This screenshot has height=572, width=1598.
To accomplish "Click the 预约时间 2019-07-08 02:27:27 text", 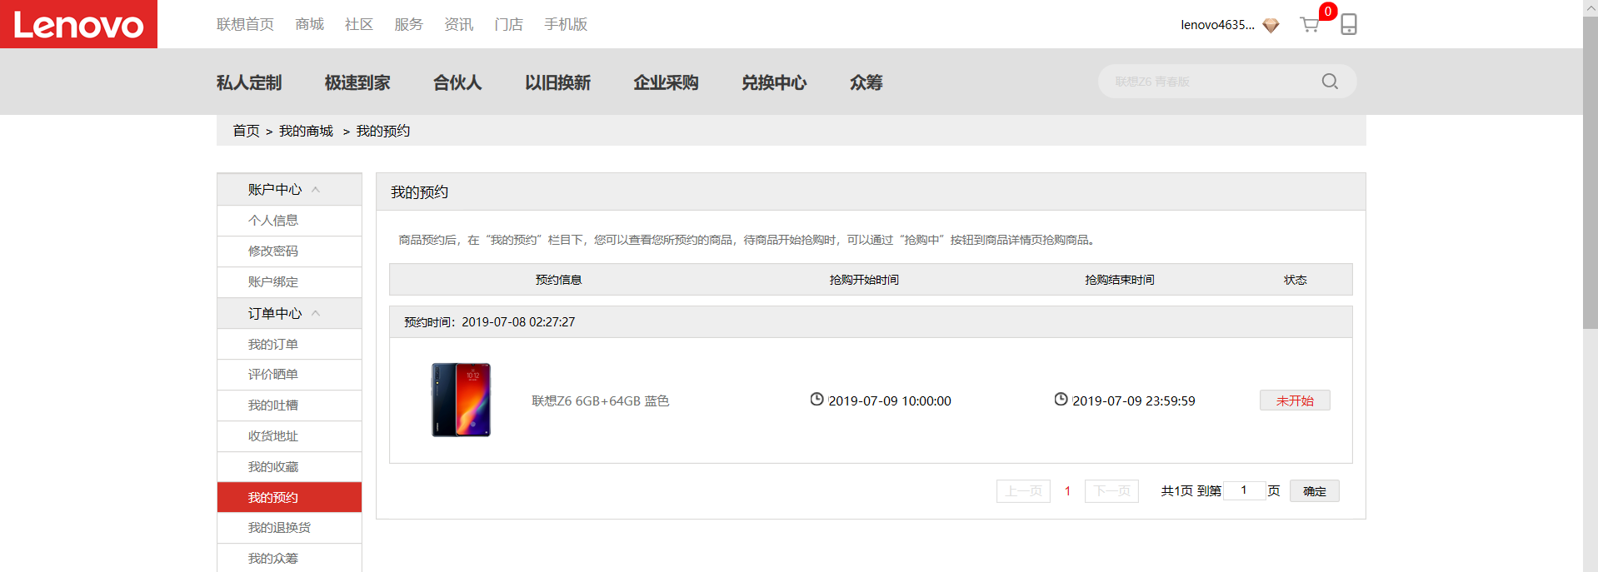I will tap(489, 322).
